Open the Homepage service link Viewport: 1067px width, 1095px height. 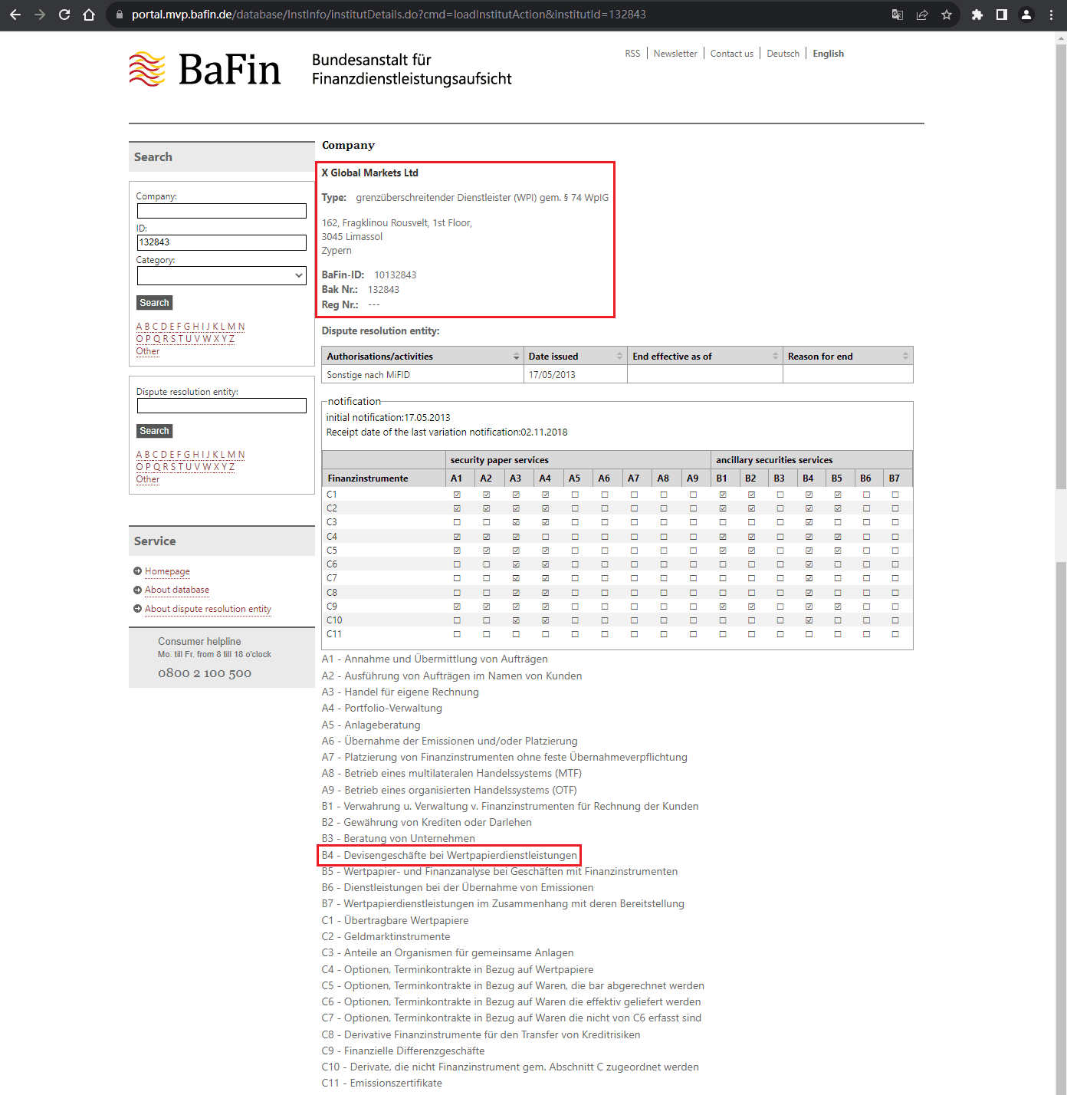point(167,571)
